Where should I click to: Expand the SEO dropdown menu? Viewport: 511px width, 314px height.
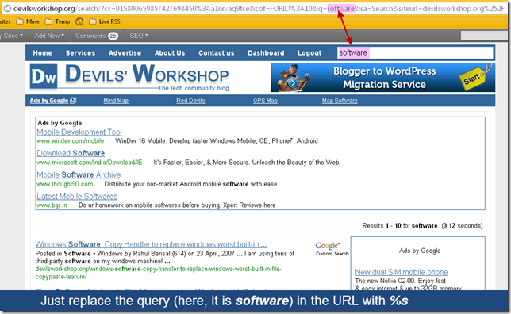click(139, 36)
